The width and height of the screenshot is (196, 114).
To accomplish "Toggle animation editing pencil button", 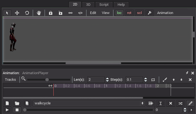I will tap(190, 103).
